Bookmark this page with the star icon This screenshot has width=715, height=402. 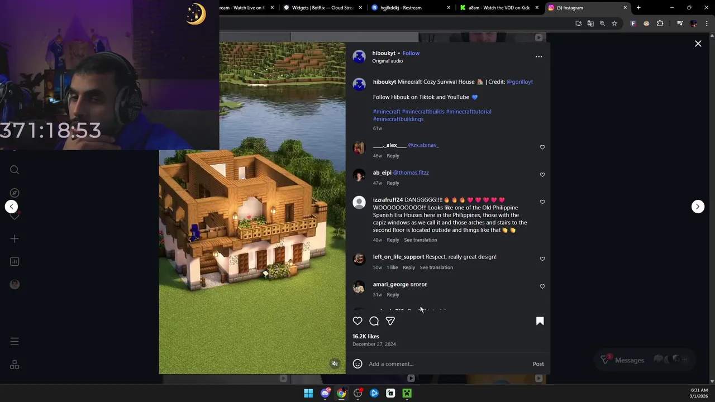coord(614,23)
